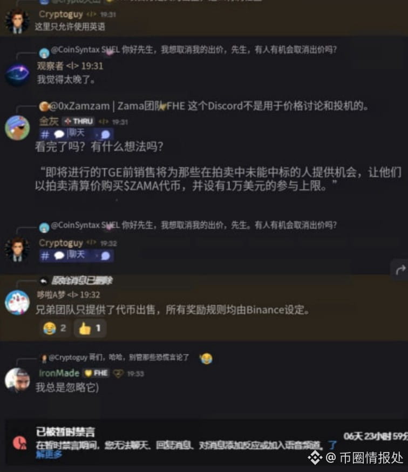
Task: Click the IronMade username
Action: pos(59,373)
